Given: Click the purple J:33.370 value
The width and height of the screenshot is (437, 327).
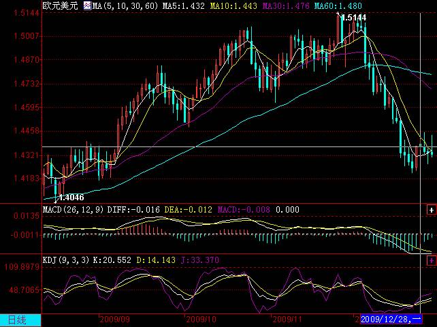Looking at the screenshot, I should [x=200, y=260].
